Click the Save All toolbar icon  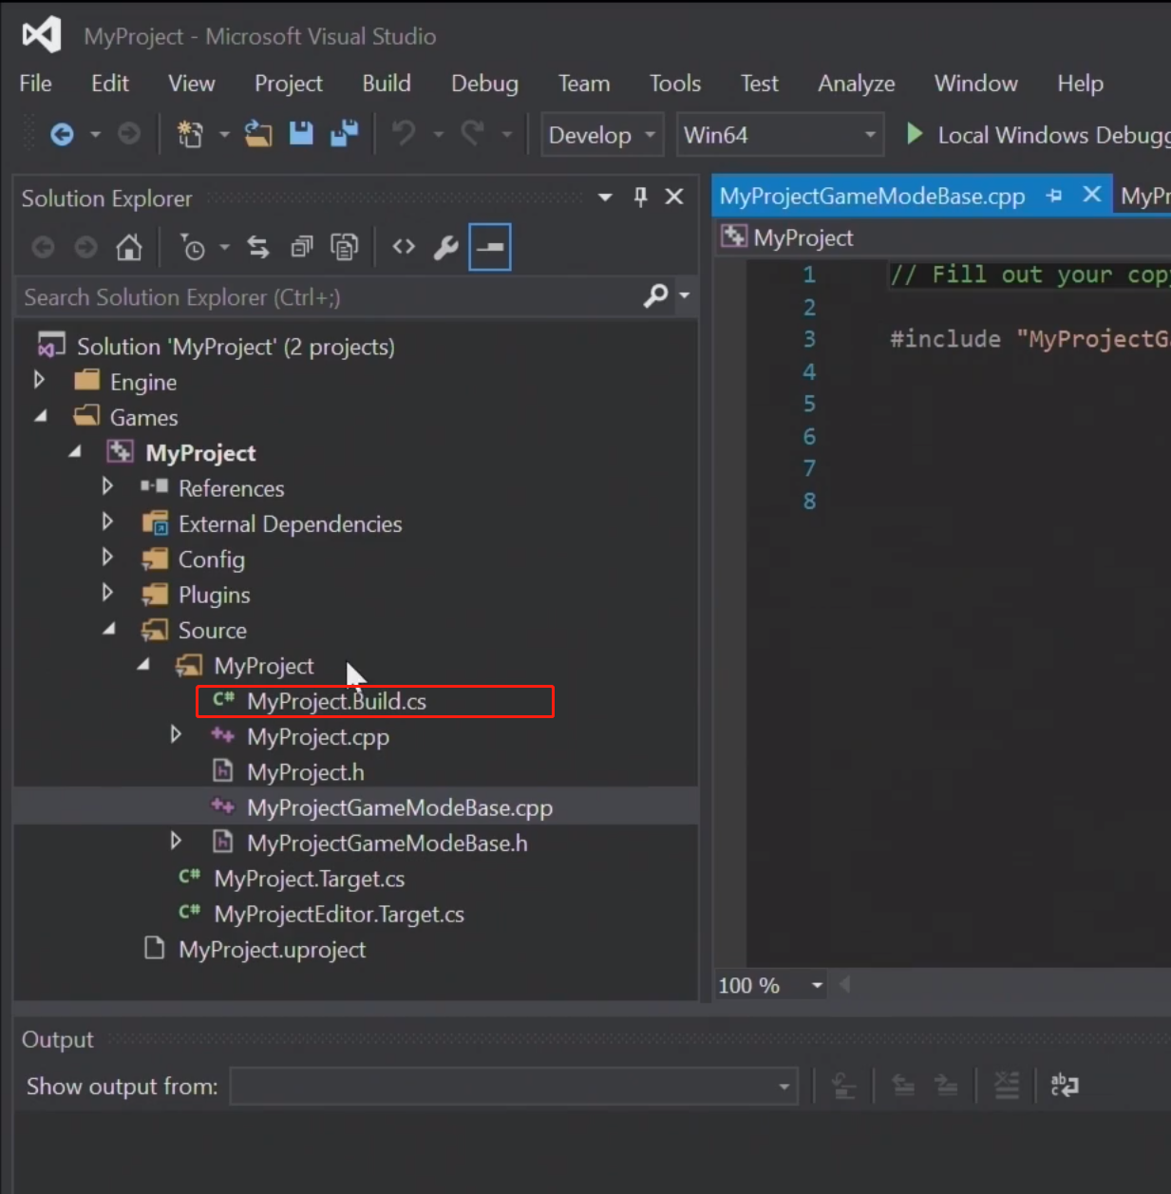(344, 135)
